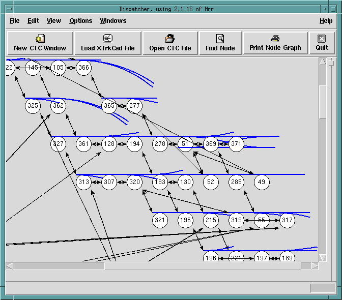Select node 193 in the graph
Image resolution: width=342 pixels, height=300 pixels.
[x=160, y=182]
